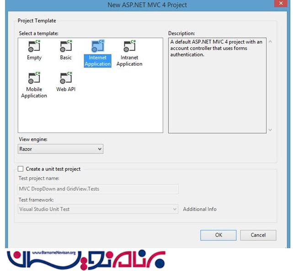Viewport: 299px width, 271px height.
Task: Click the description text box
Action: coord(217,85)
